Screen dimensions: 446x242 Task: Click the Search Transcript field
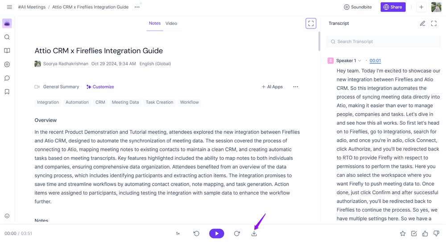pos(384,42)
